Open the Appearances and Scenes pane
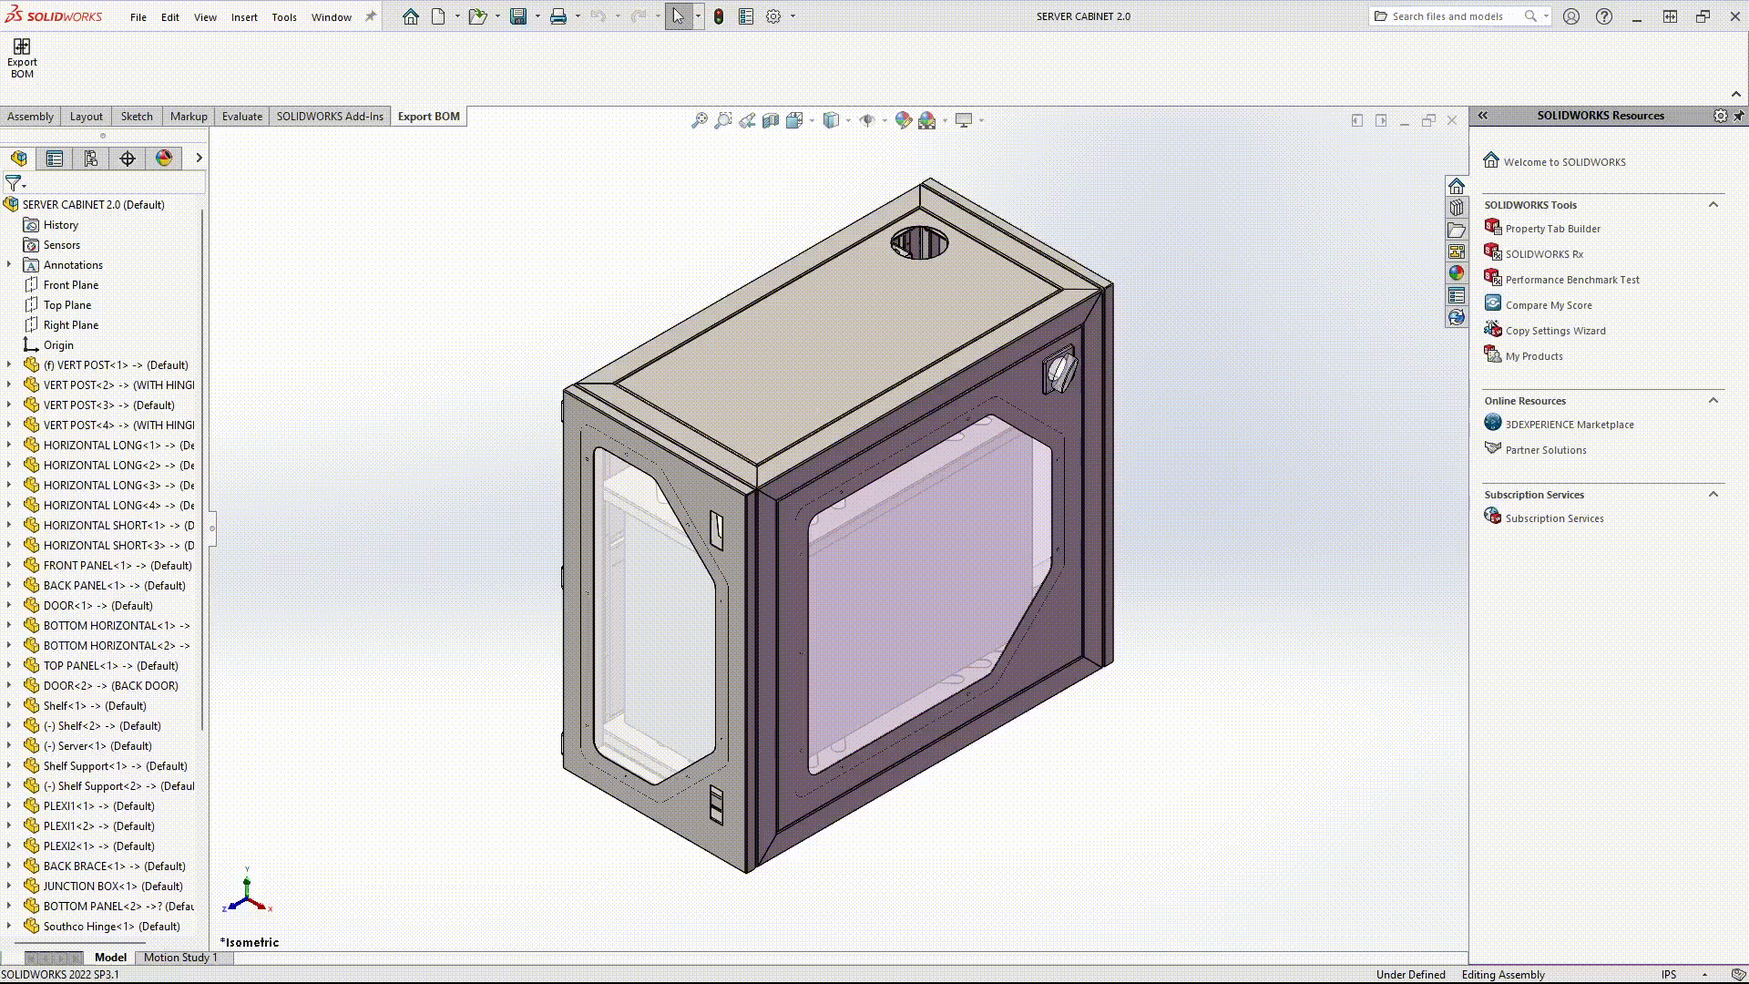1749x984 pixels. click(x=1457, y=273)
